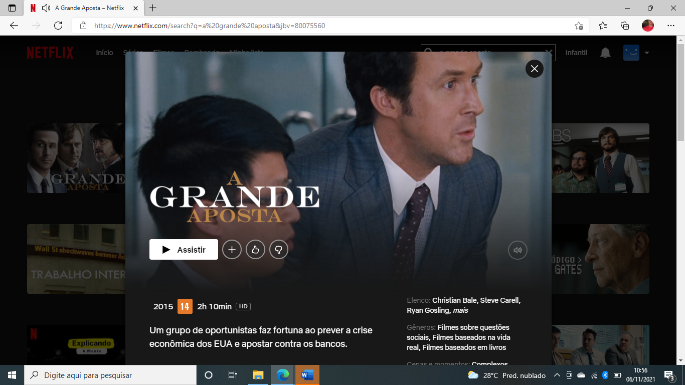685x385 pixels.
Task: Open the Início menu item
Action: point(104,53)
